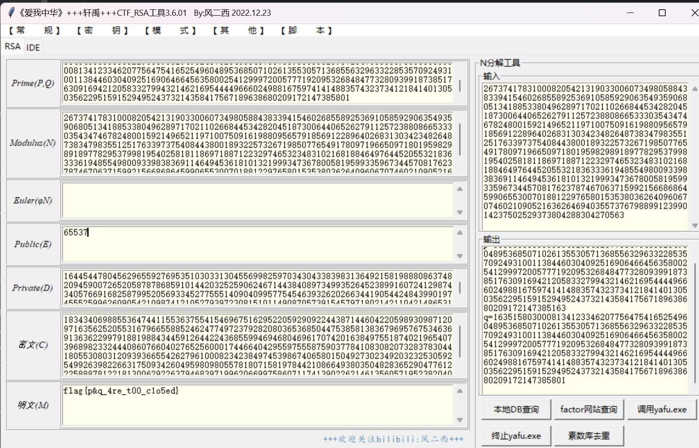This screenshot has height=448, width=699.
Task: Click the Public(E) scrollbar up arrow
Action: [x=460, y=232]
